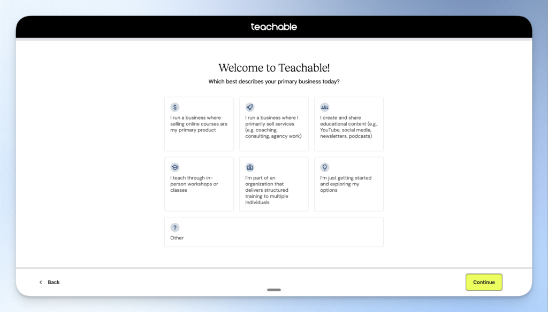Choose 'part of an organization' training option text
The height and width of the screenshot is (312, 548).
[267, 190]
